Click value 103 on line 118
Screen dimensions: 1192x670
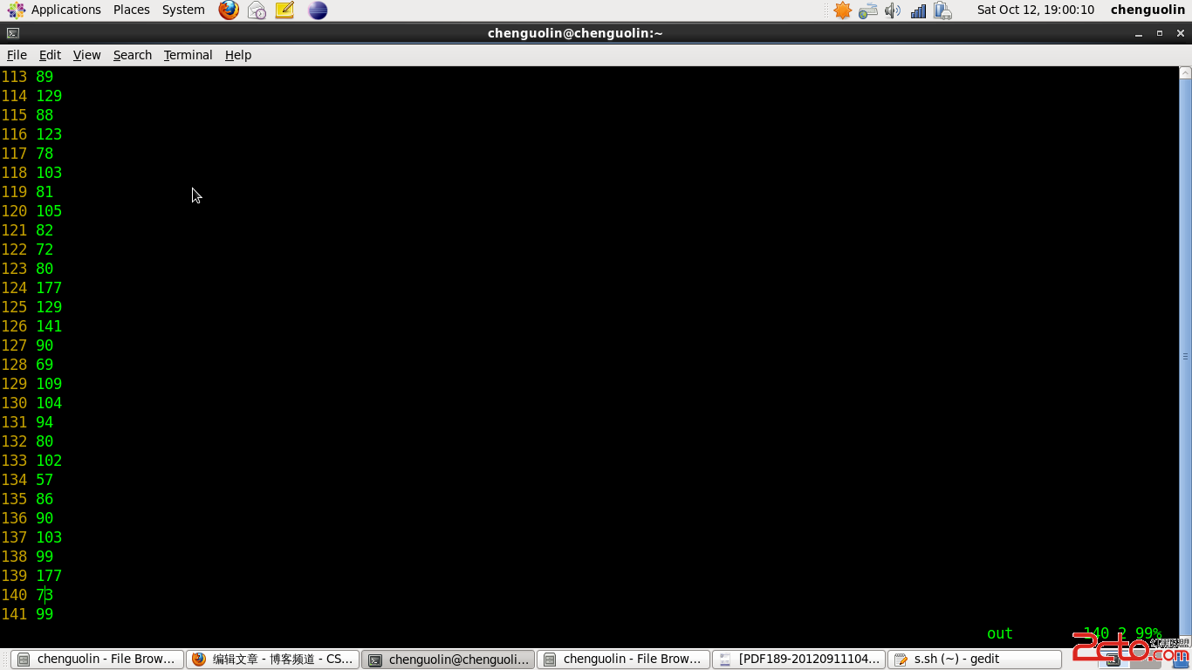49,173
